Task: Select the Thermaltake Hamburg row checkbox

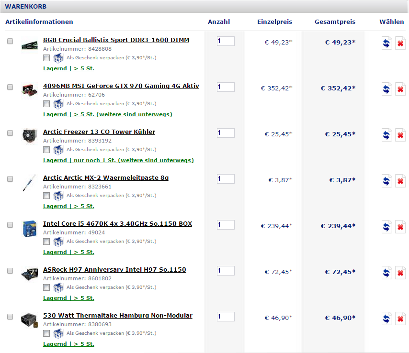Action: (x=10, y=317)
